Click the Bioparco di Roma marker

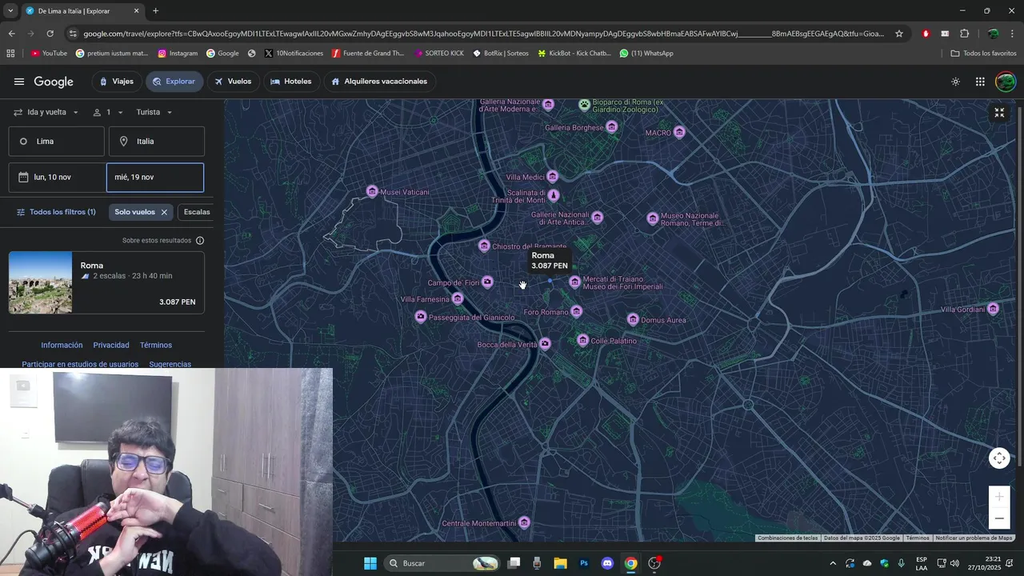point(585,104)
